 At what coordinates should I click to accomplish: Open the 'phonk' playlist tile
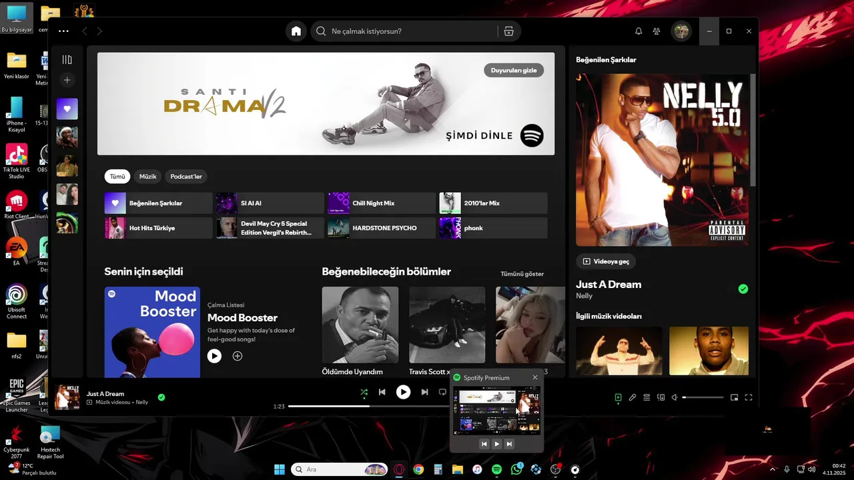coord(493,228)
